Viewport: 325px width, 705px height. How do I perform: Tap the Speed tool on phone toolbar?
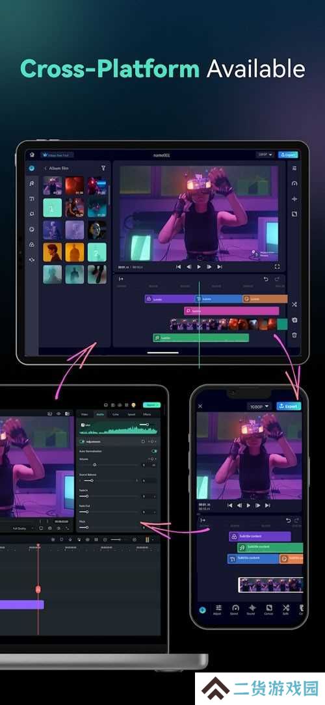235,609
